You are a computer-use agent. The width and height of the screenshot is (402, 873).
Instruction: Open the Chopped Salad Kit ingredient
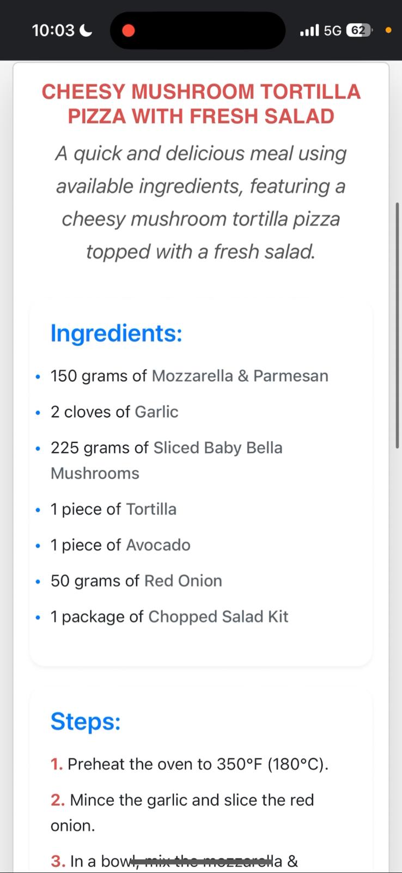[218, 617]
